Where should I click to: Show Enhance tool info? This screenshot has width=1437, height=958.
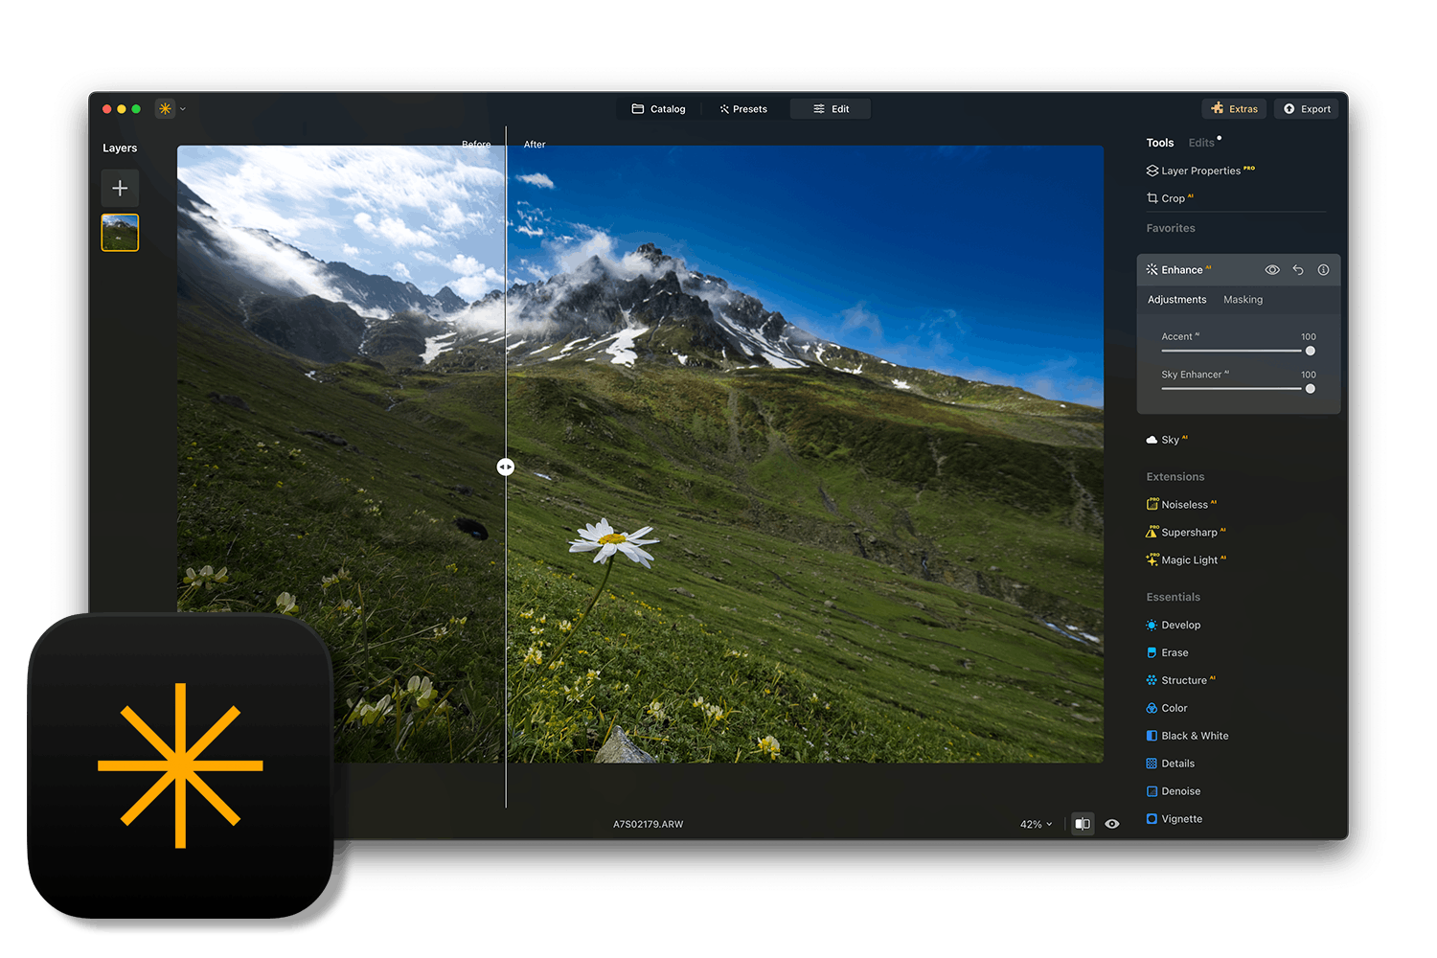point(1323,270)
